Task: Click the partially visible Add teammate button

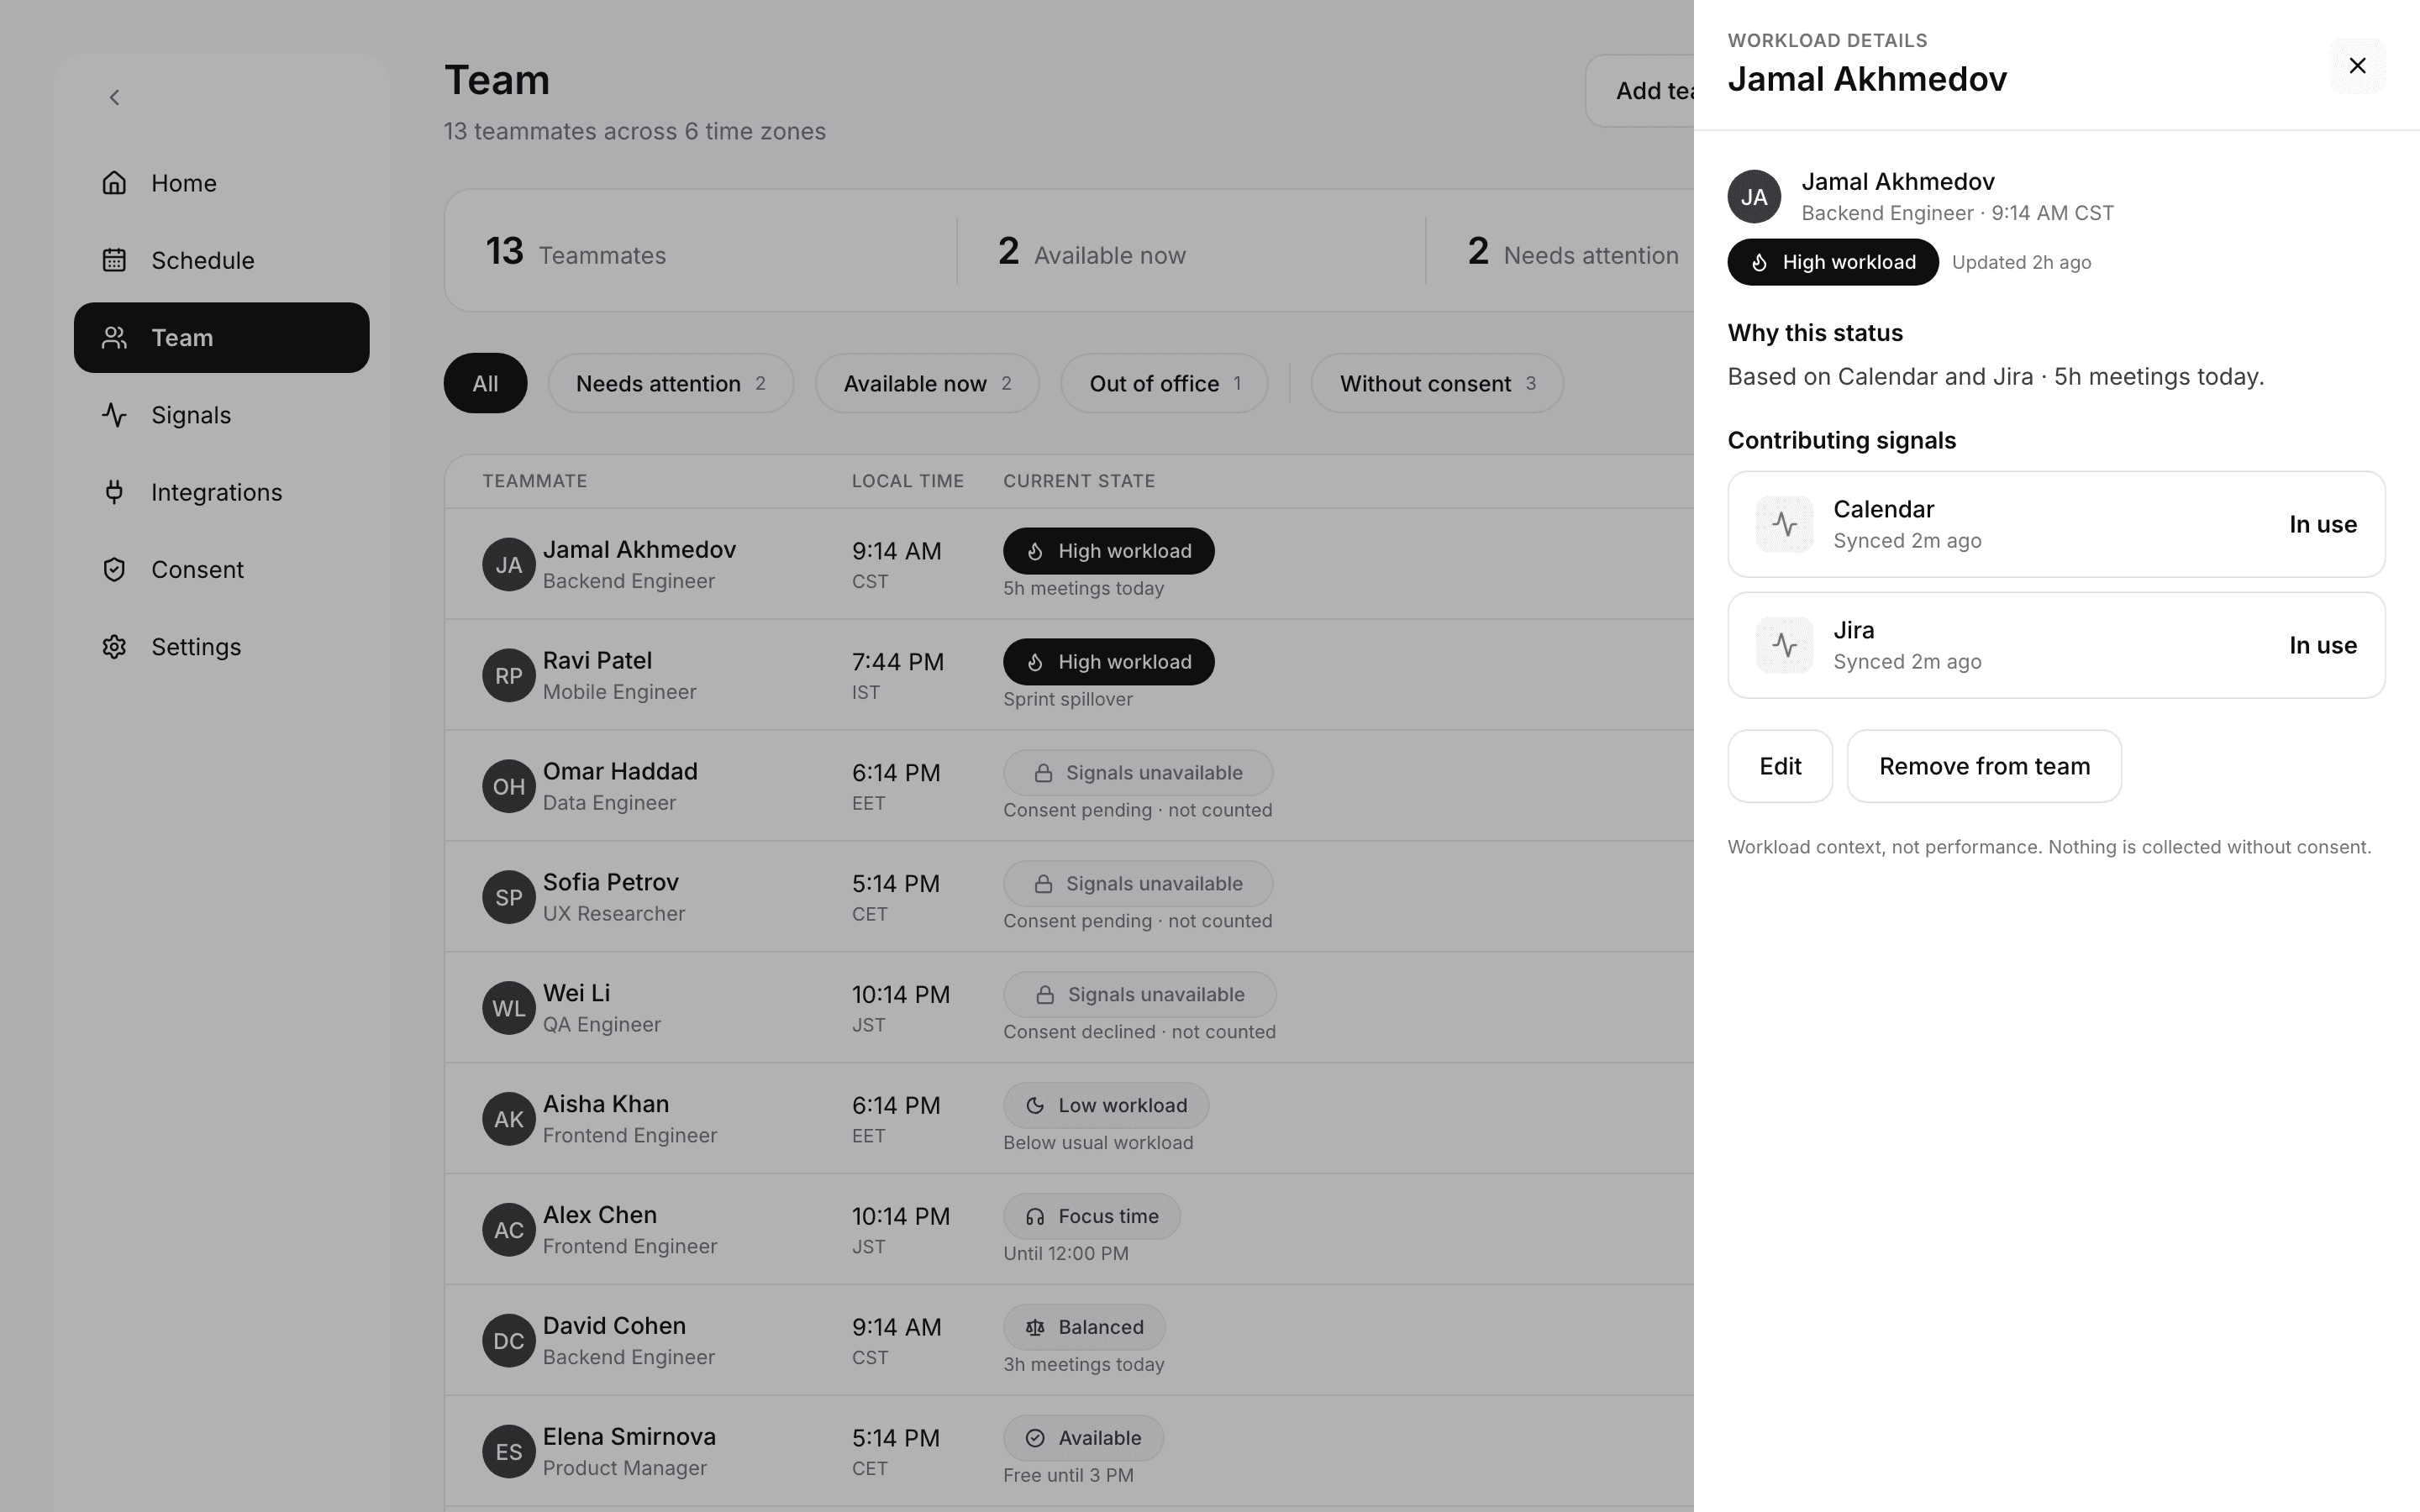Action: point(1640,91)
